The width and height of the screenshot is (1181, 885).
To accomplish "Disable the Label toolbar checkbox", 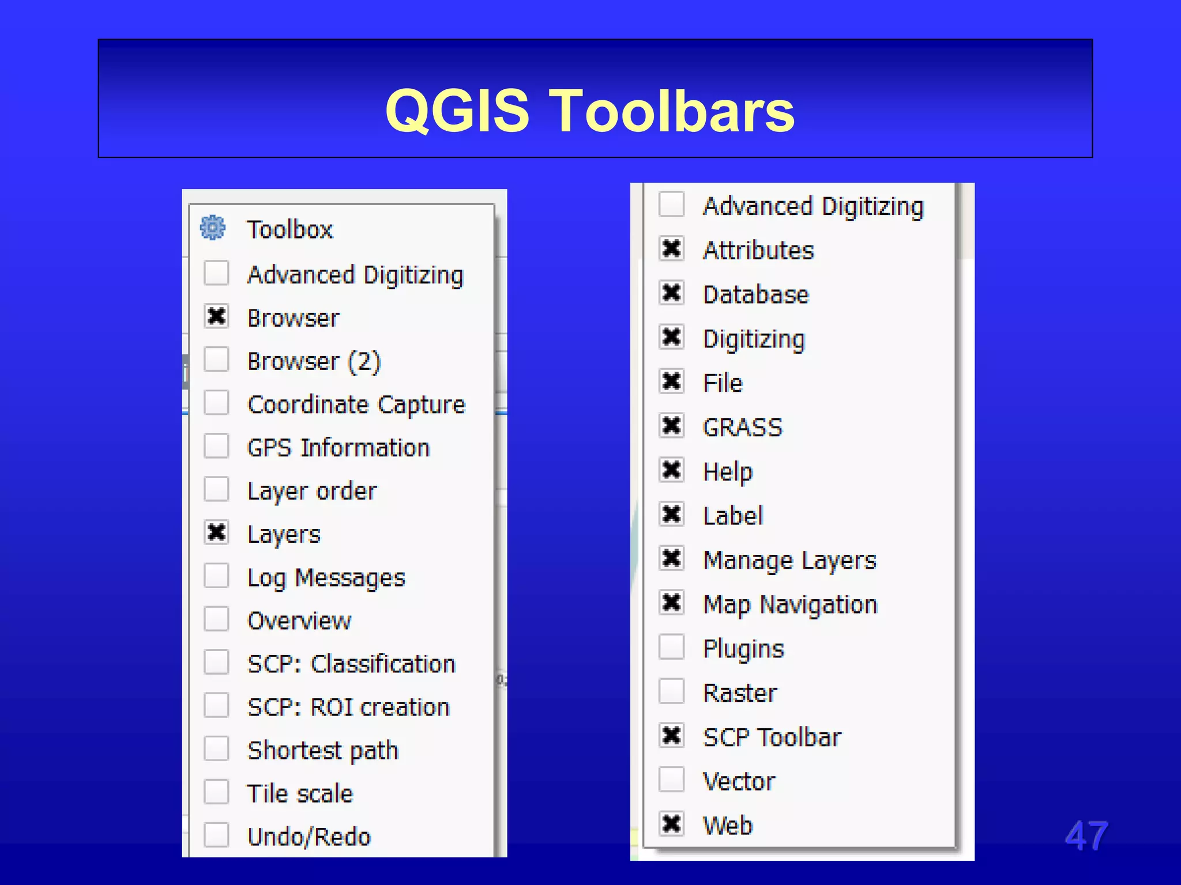I will pyautogui.click(x=672, y=514).
